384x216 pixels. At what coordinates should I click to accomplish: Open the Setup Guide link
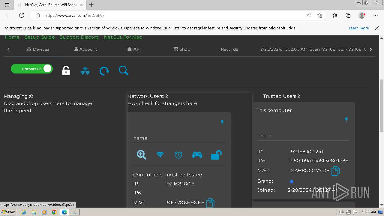coord(40,37)
